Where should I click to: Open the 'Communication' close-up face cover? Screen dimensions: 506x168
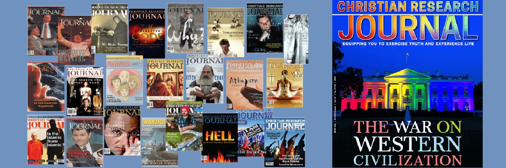[x=122, y=130]
